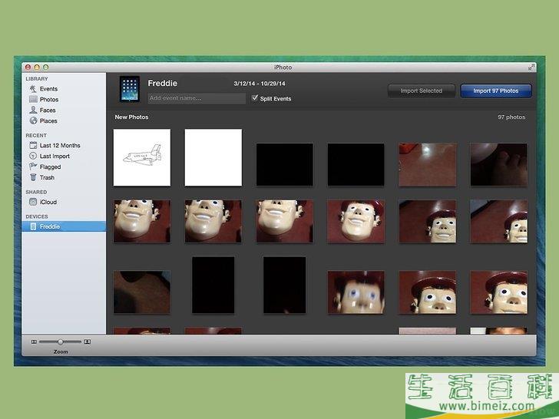Click Import 97 Photos button
The width and height of the screenshot is (559, 419).
pyautogui.click(x=496, y=91)
